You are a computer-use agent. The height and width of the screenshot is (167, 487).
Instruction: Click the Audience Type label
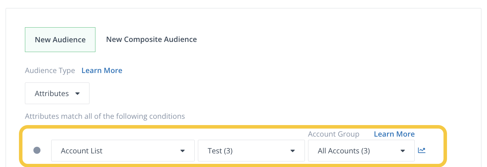50,71
